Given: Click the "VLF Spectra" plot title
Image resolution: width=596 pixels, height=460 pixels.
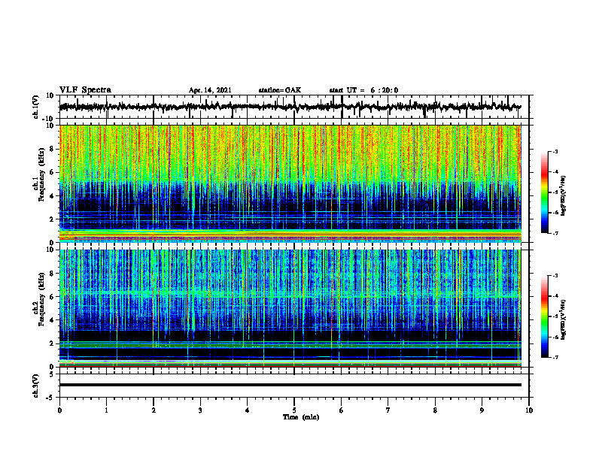Looking at the screenshot, I should click(x=85, y=90).
